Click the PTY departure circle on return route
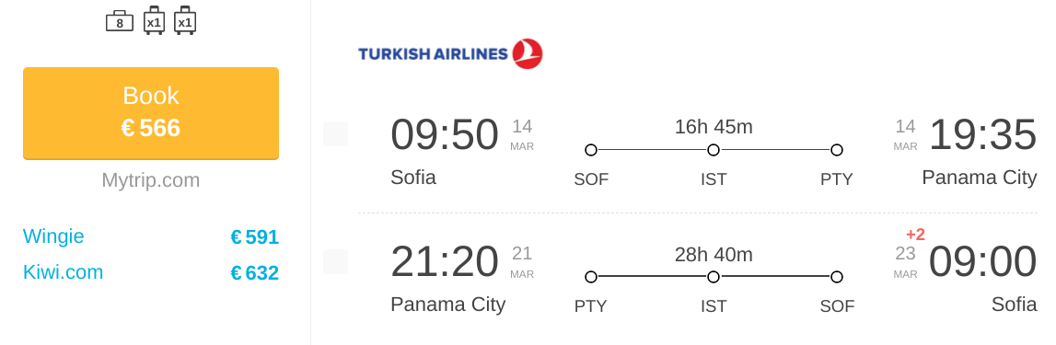Viewport: 1056px width, 345px height. (591, 276)
